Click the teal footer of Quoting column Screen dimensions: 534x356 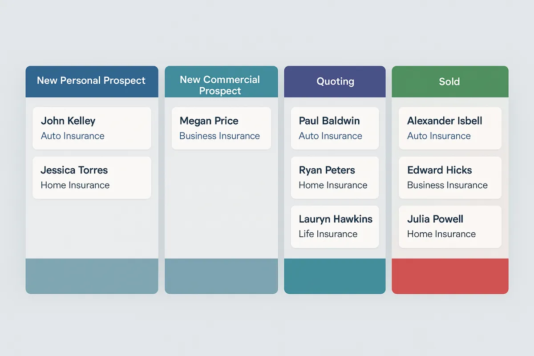click(x=335, y=276)
